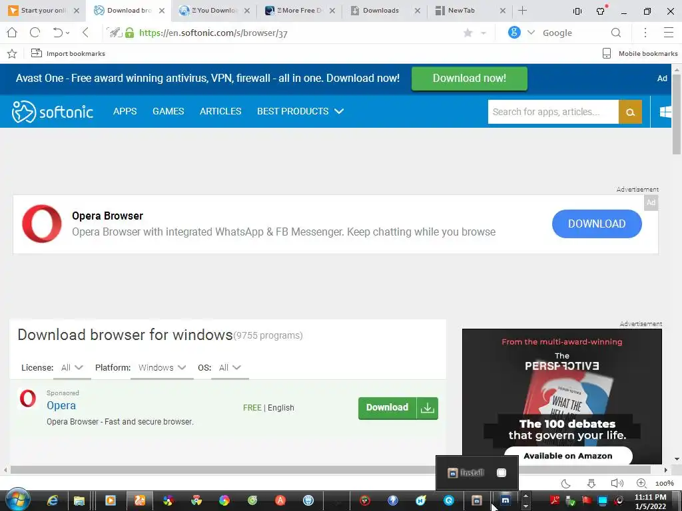Image resolution: width=682 pixels, height=511 pixels.
Task: Click the Softonic search field
Action: click(x=553, y=112)
